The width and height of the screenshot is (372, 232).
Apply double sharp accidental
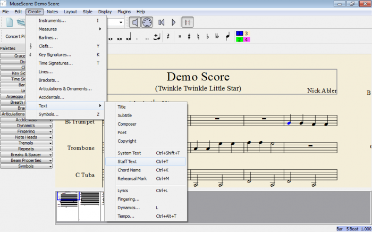click(x=180, y=37)
